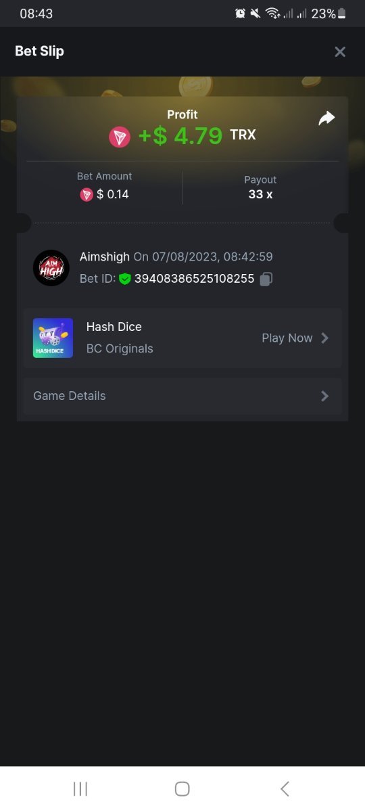
Task: Tap the TRX coin icon beside the profit
Action: (120, 137)
